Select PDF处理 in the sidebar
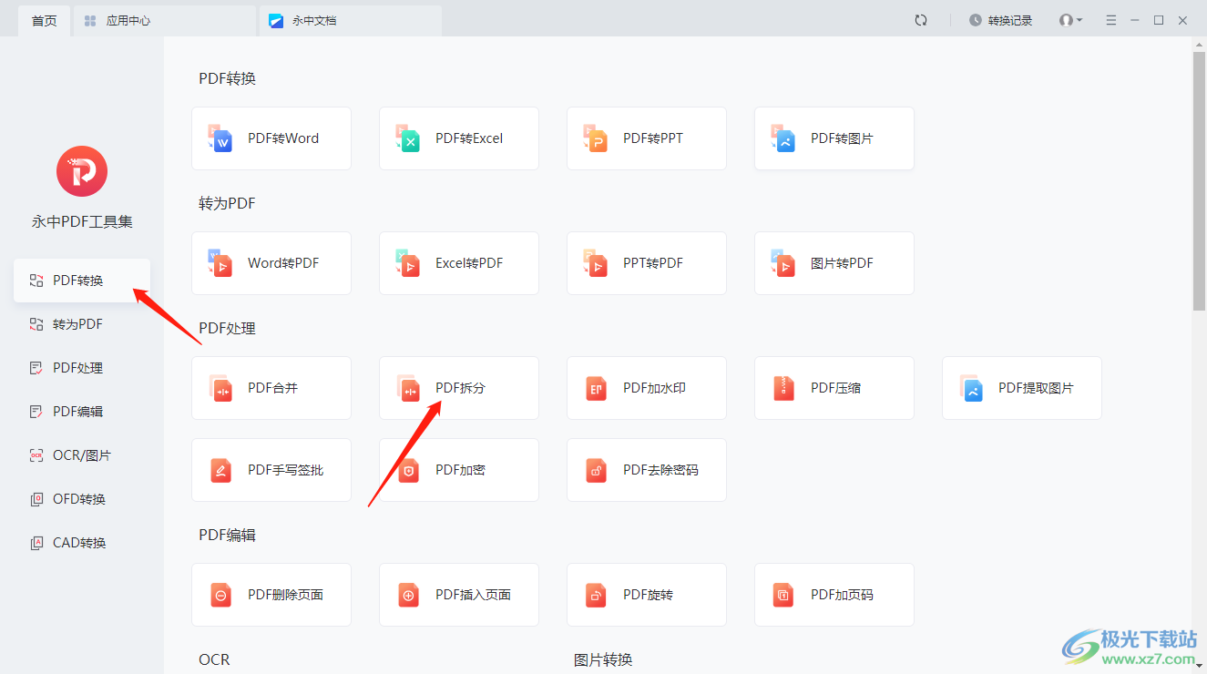Viewport: 1207px width, 674px height. [82, 368]
